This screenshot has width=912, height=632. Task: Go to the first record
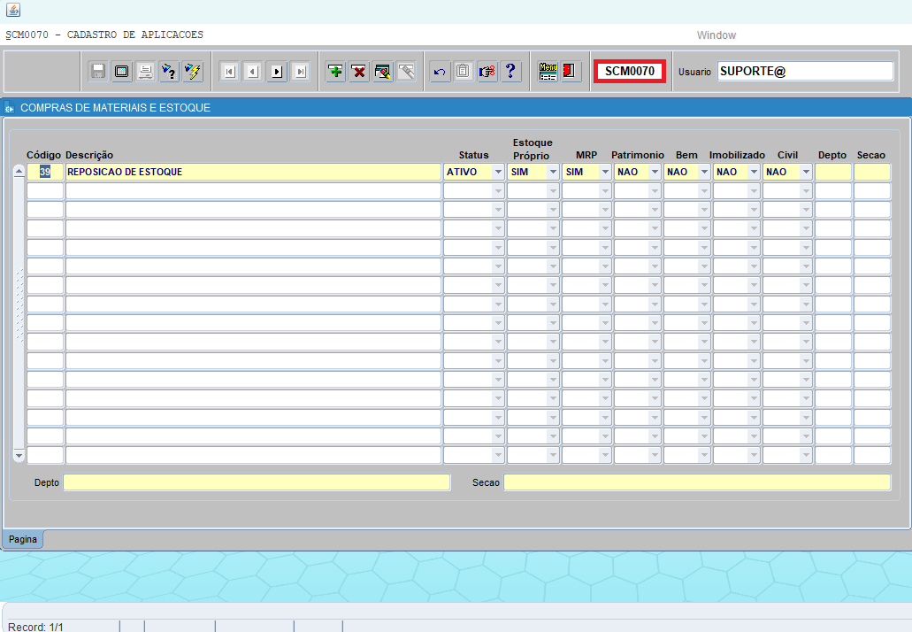[x=230, y=72]
